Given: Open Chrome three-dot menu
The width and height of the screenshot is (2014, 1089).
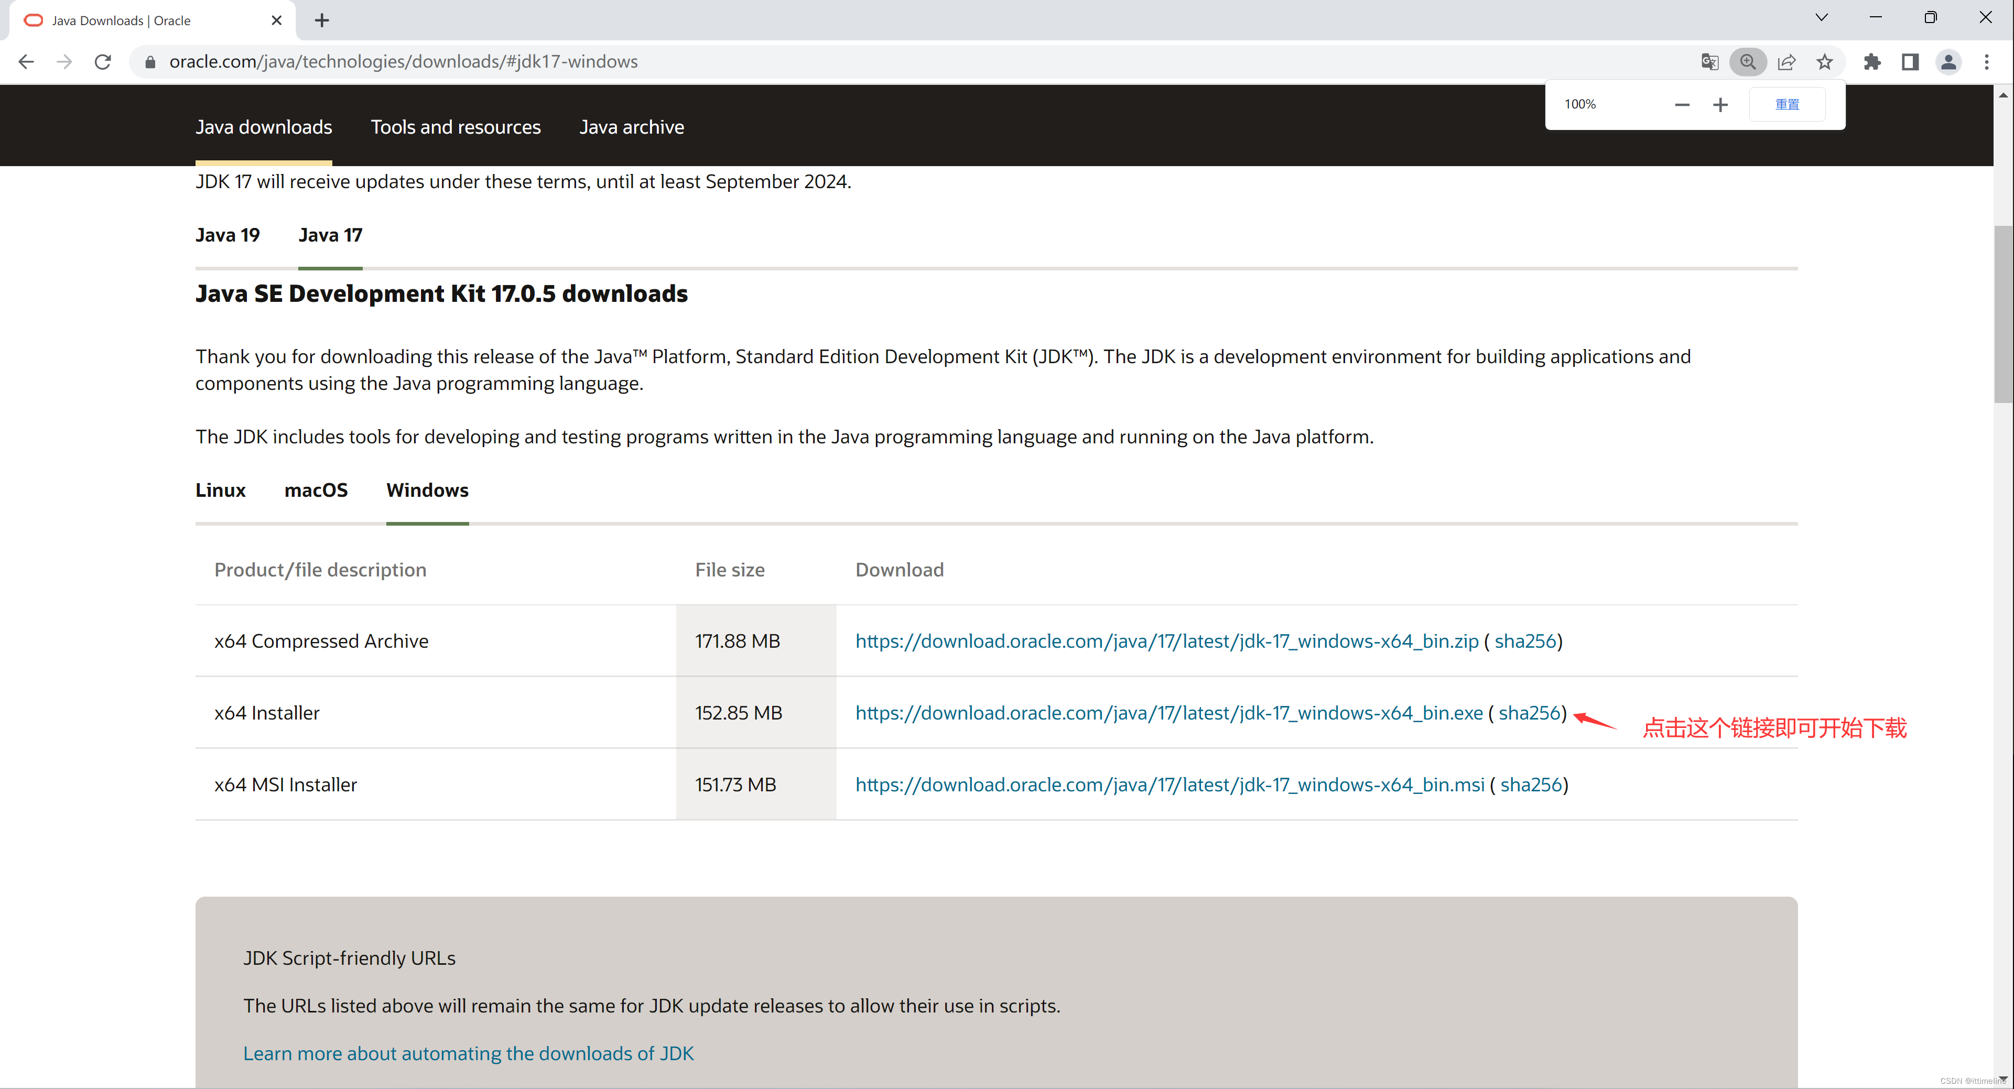Looking at the screenshot, I should [x=1987, y=62].
